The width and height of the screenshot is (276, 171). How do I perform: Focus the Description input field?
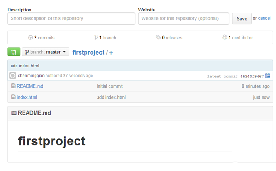point(71,18)
